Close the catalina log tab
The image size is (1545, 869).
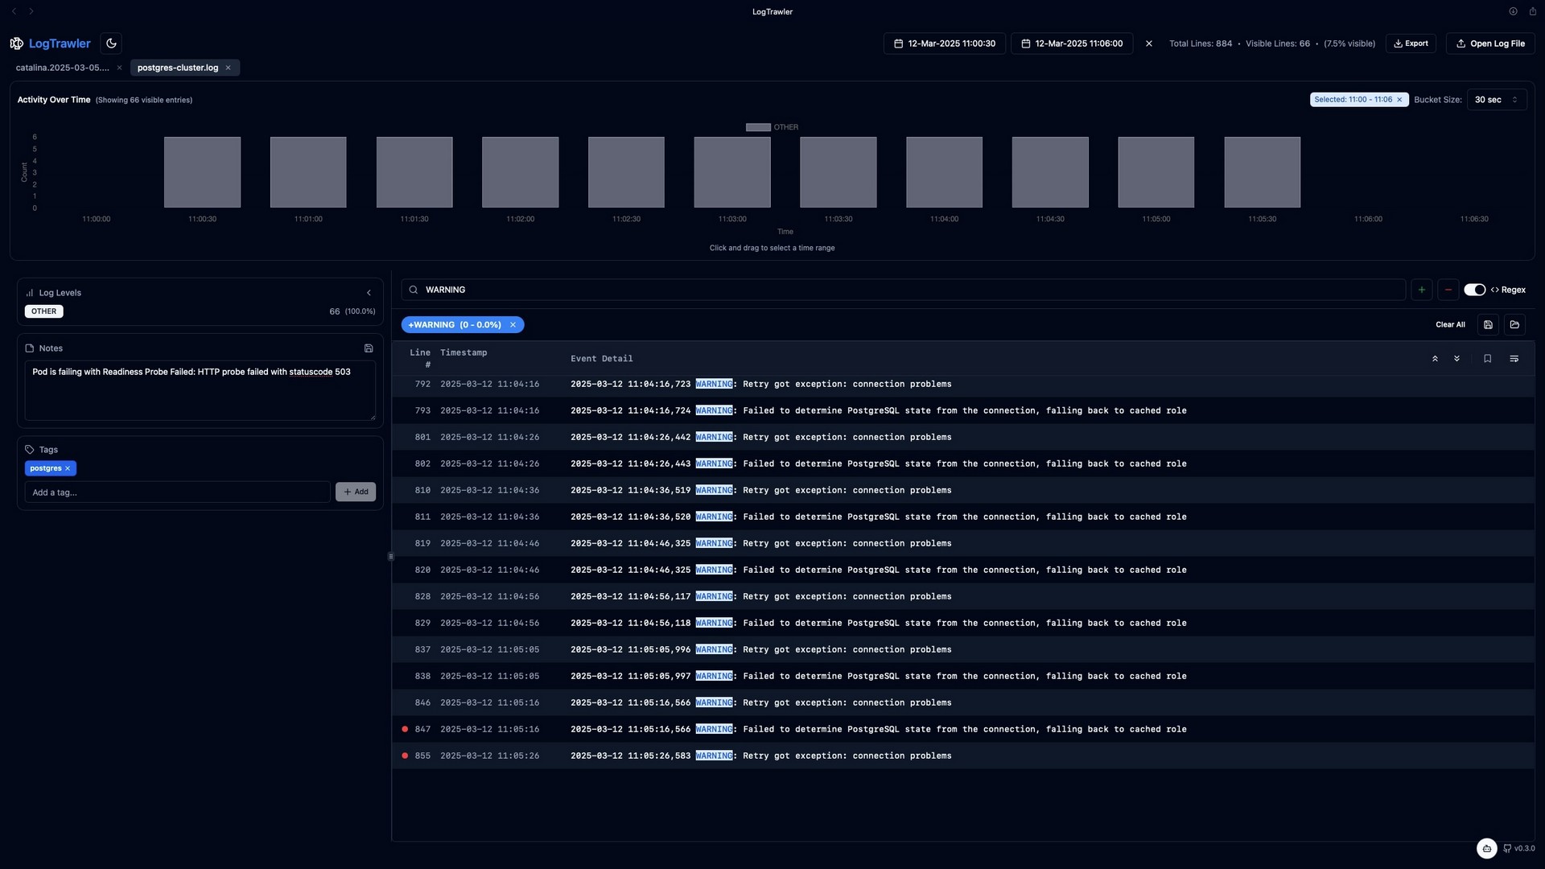coord(119,68)
